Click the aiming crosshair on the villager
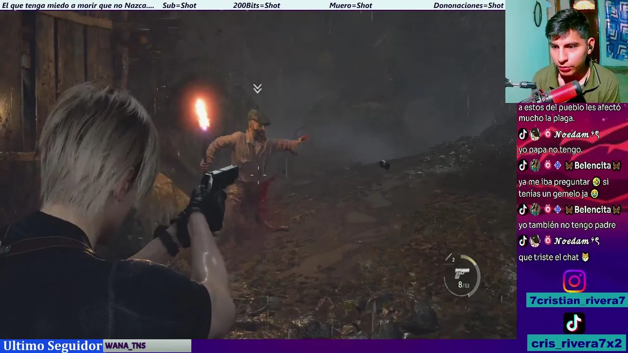This screenshot has width=628, height=353. (258, 175)
